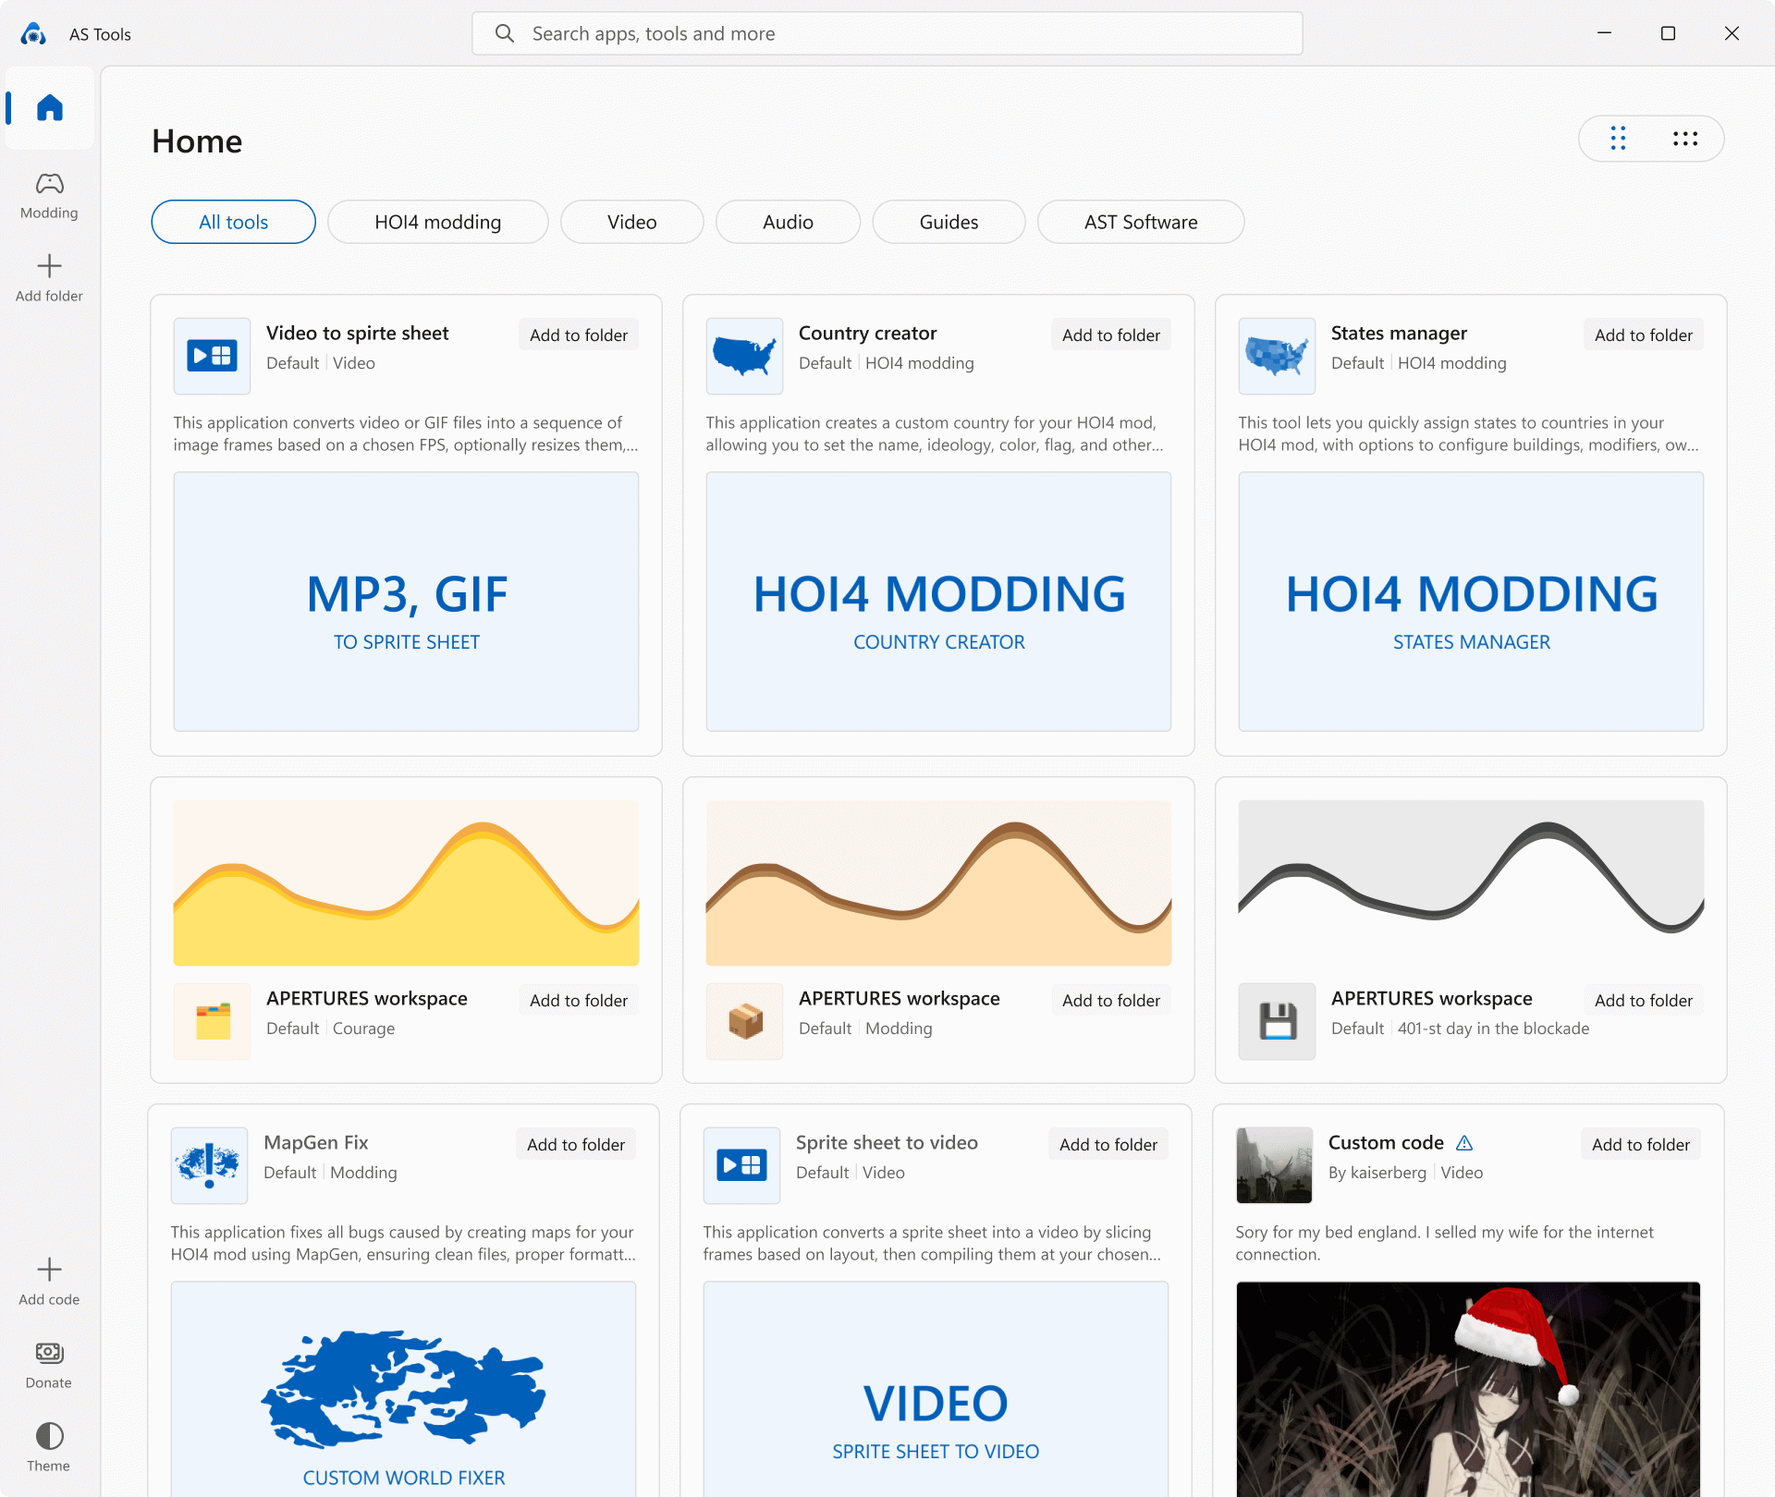Switch to three-column grid layout

click(x=1685, y=139)
